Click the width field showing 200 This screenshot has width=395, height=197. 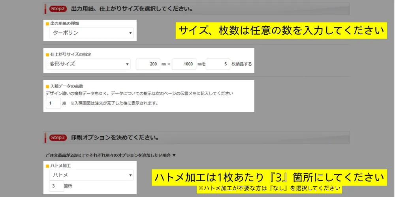(148, 64)
